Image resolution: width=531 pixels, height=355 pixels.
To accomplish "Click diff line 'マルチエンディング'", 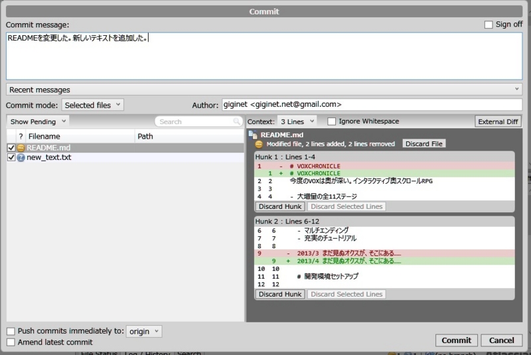I will [384, 230].
